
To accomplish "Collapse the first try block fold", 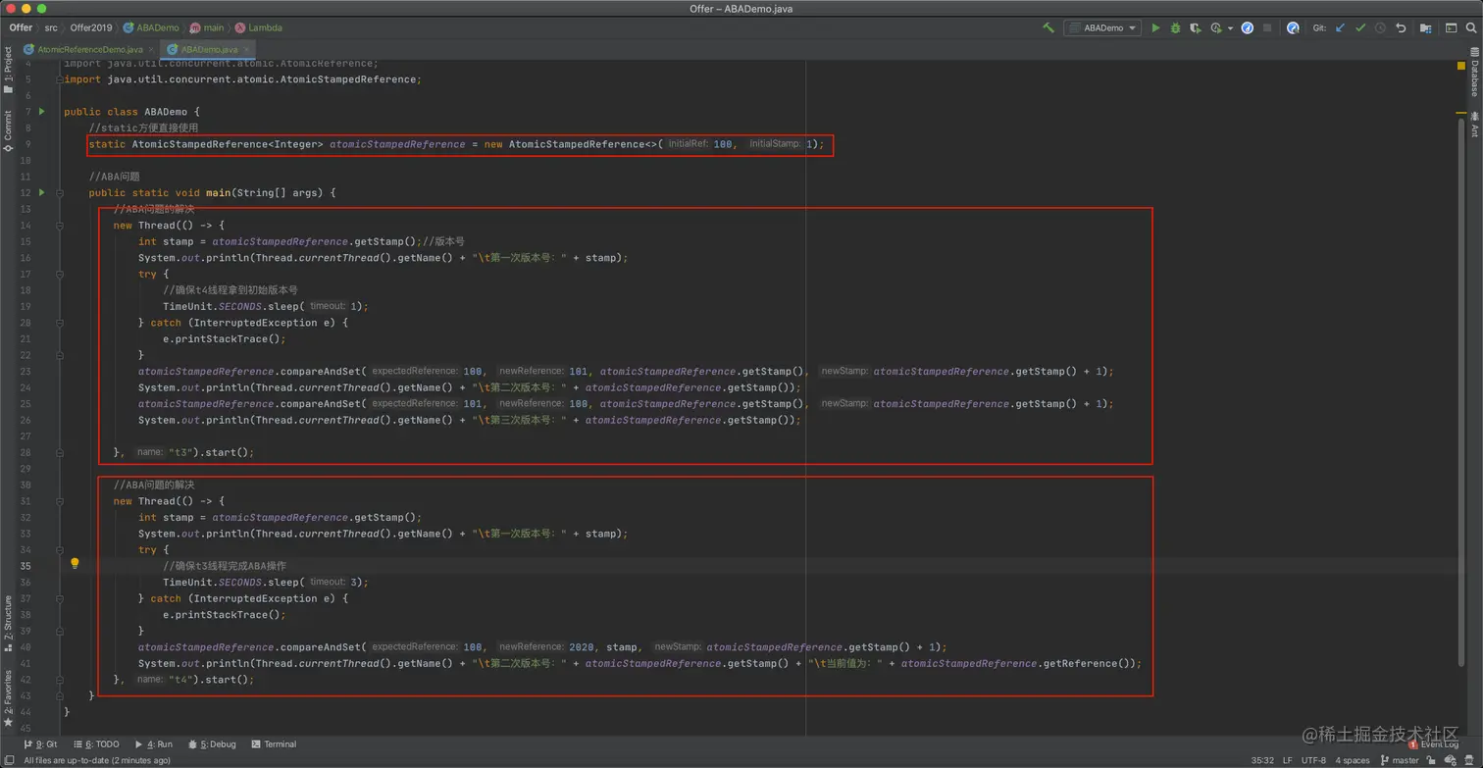I will click(x=59, y=275).
